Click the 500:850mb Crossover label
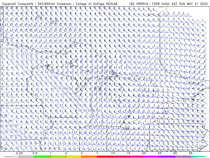210x158 pixels. [55, 4]
